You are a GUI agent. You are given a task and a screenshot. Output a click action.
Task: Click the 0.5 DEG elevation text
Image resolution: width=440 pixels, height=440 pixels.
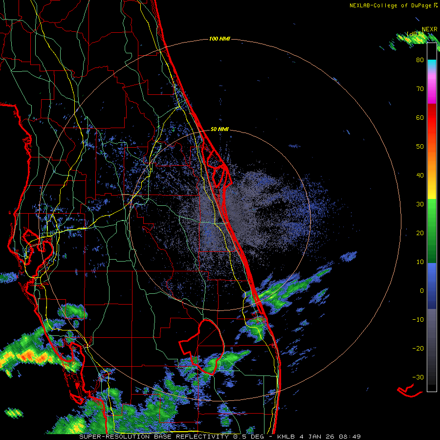click(x=249, y=437)
